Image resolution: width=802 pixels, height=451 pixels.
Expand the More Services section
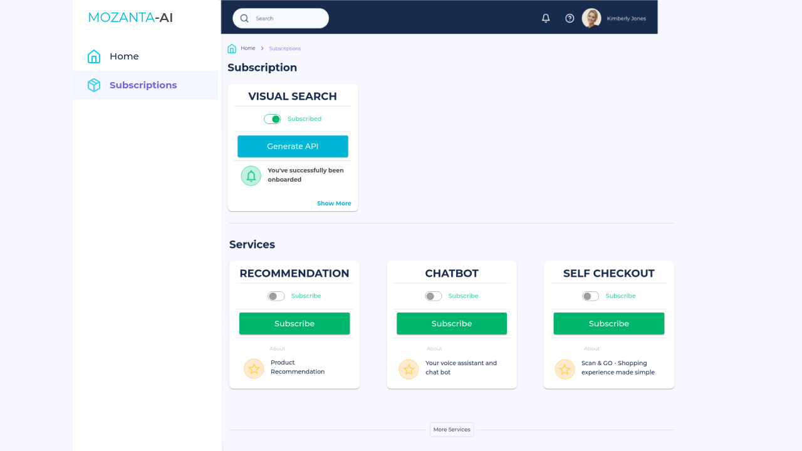[452, 430]
